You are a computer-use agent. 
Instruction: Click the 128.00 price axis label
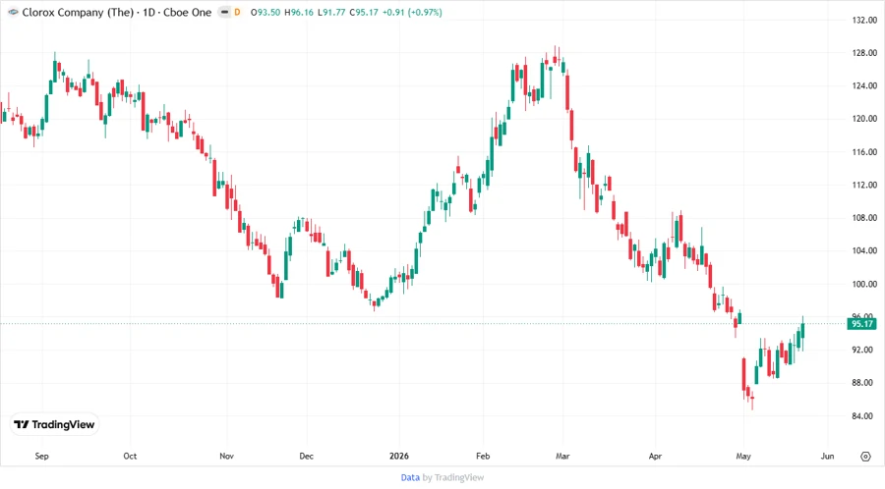point(864,53)
